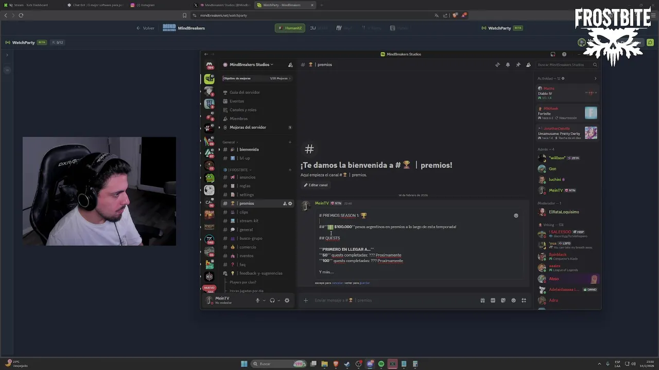Viewport: 659px width, 370px height.
Task: Select the bienvenida channel
Action: tap(257, 150)
